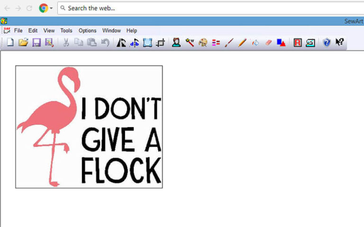Open a file with the folder icon
The width and height of the screenshot is (364, 227).
pos(23,43)
